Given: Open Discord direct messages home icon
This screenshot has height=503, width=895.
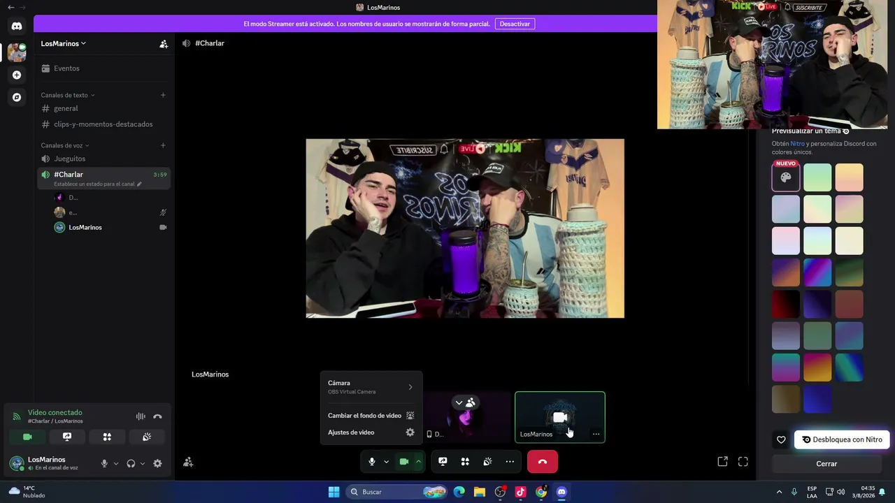Looking at the screenshot, I should 17,27.
